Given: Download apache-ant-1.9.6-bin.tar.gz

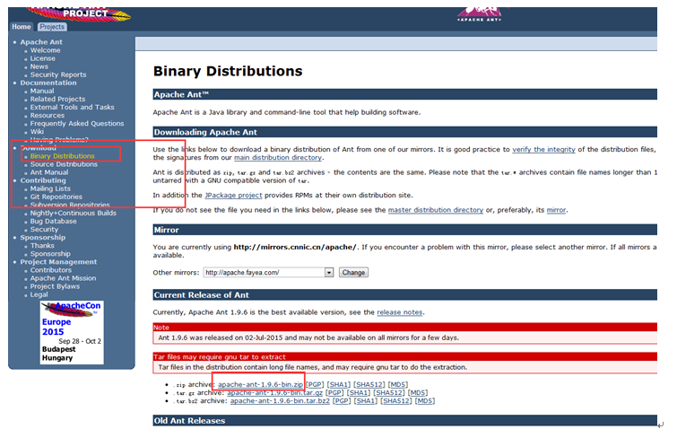Looking at the screenshot, I should pyautogui.click(x=275, y=393).
